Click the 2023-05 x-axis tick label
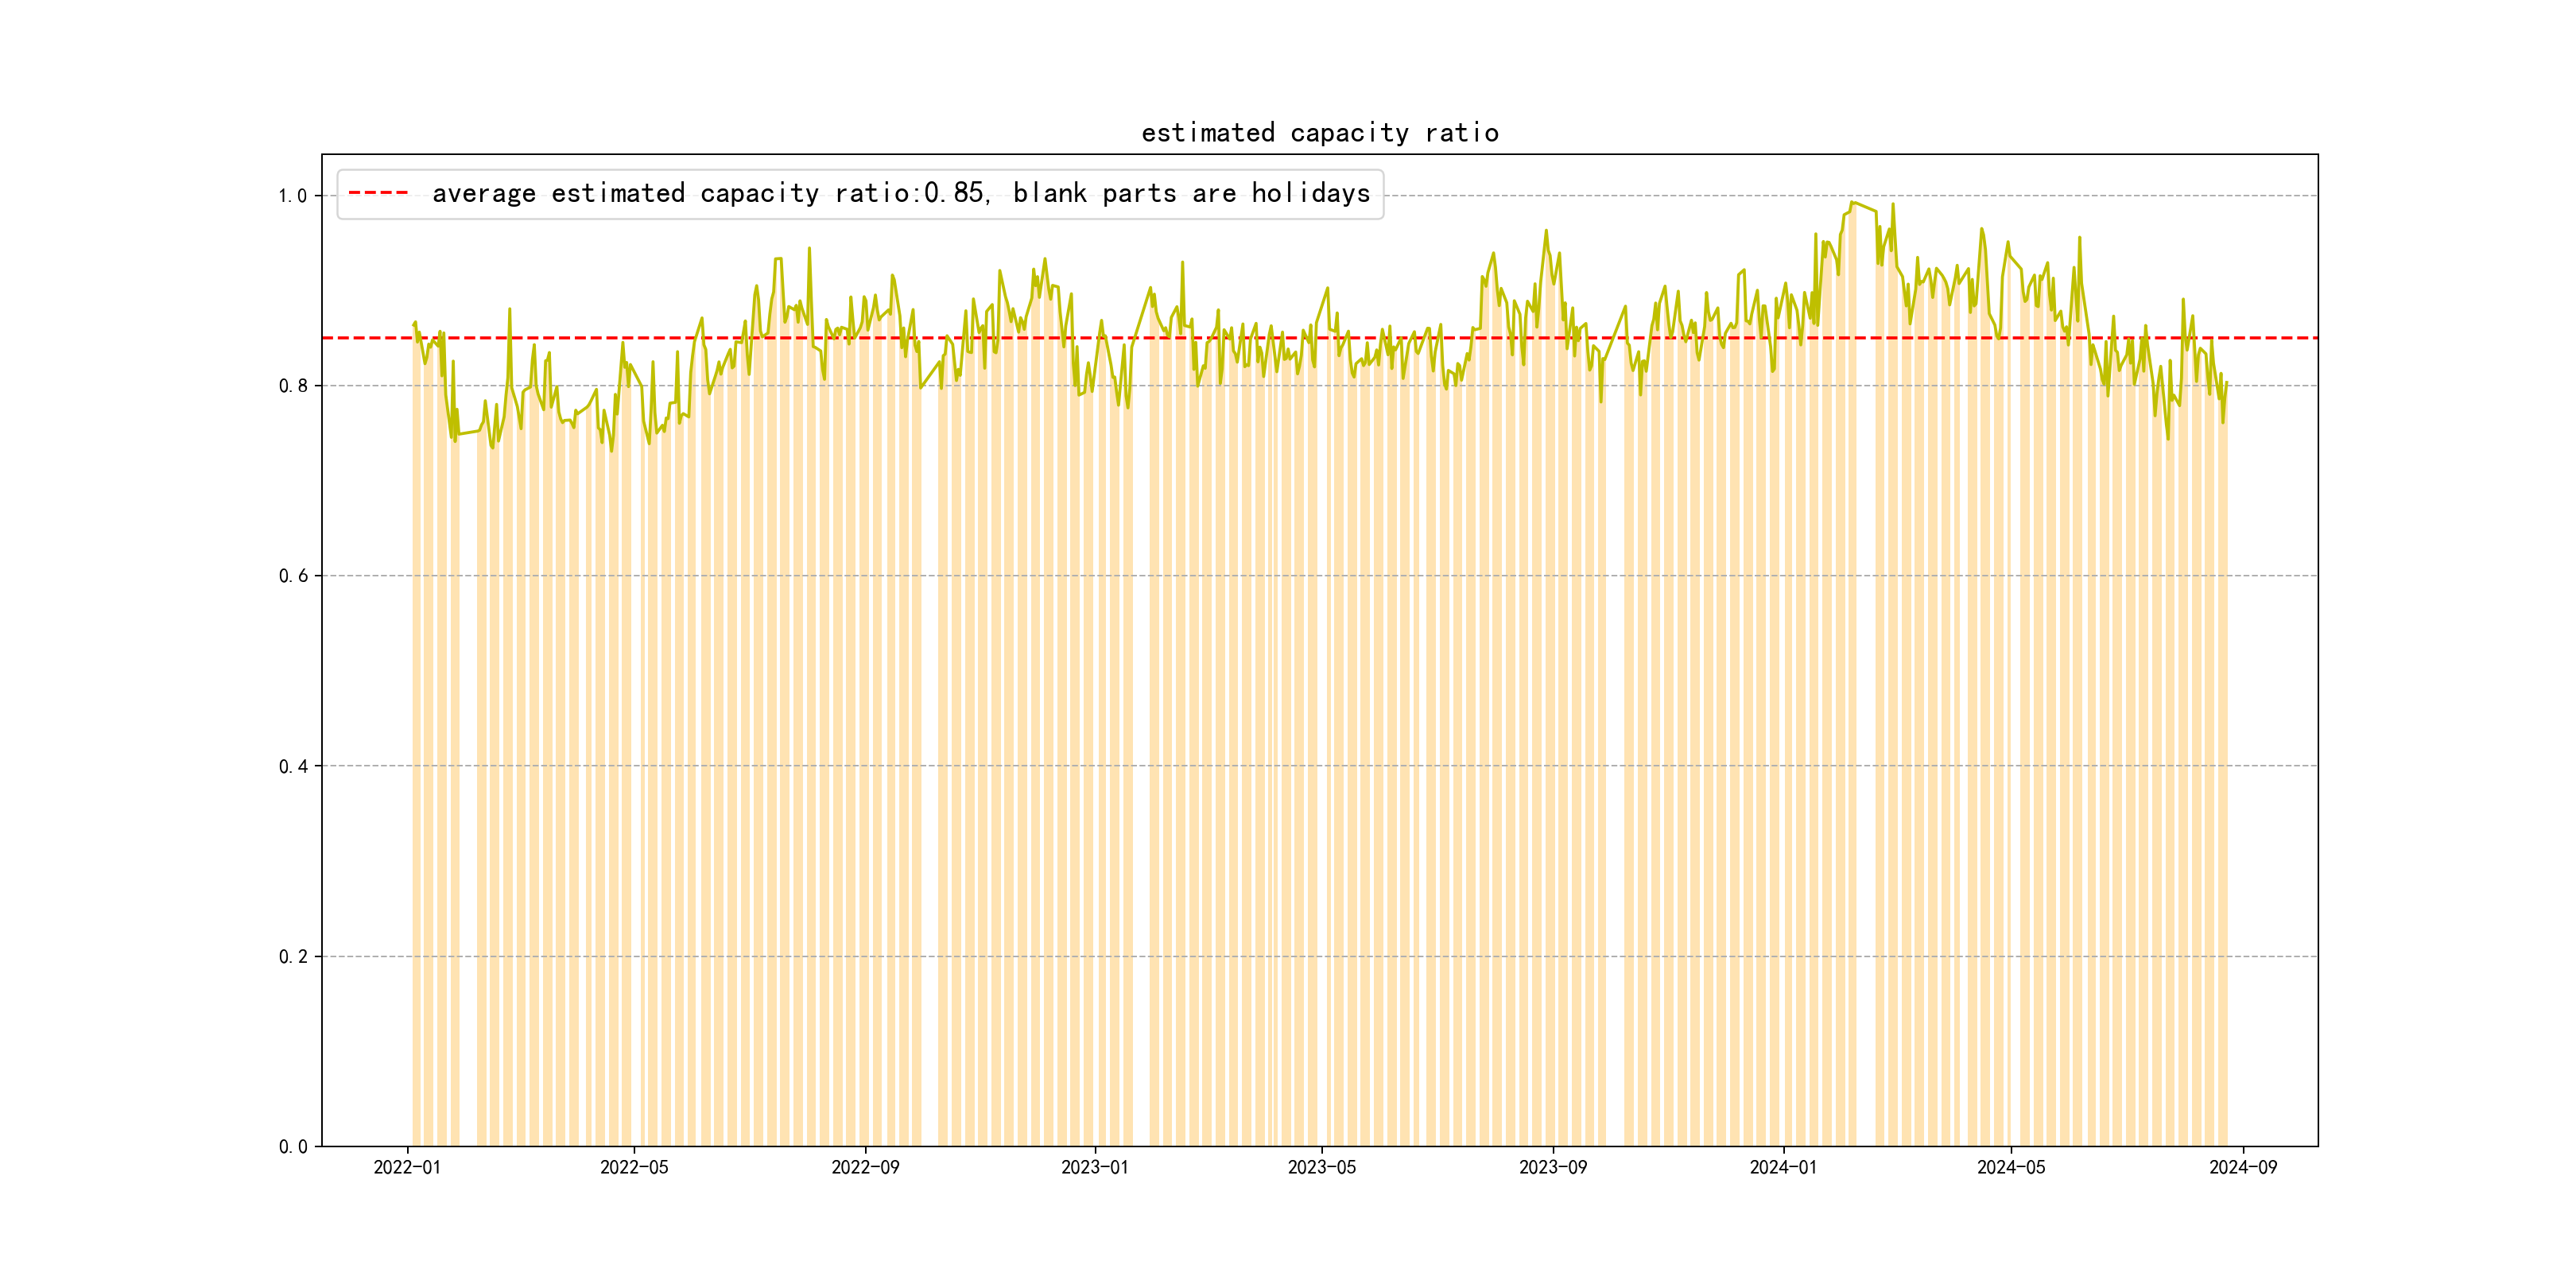 (x=1321, y=1167)
